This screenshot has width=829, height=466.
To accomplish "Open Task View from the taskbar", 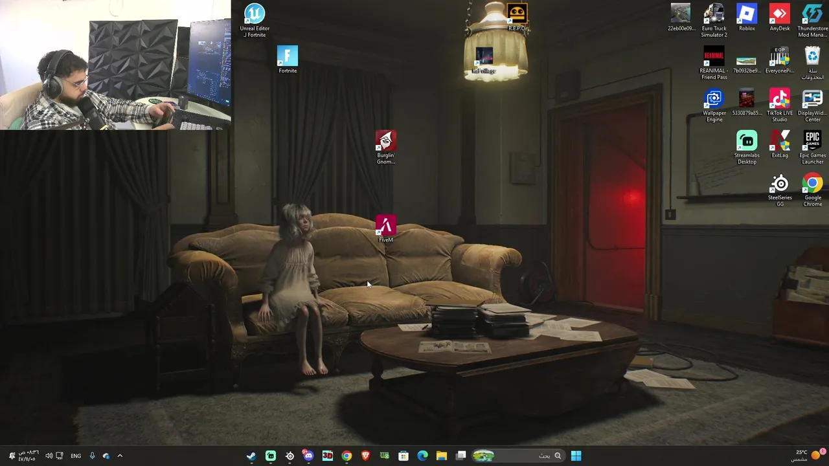I will coord(461,456).
